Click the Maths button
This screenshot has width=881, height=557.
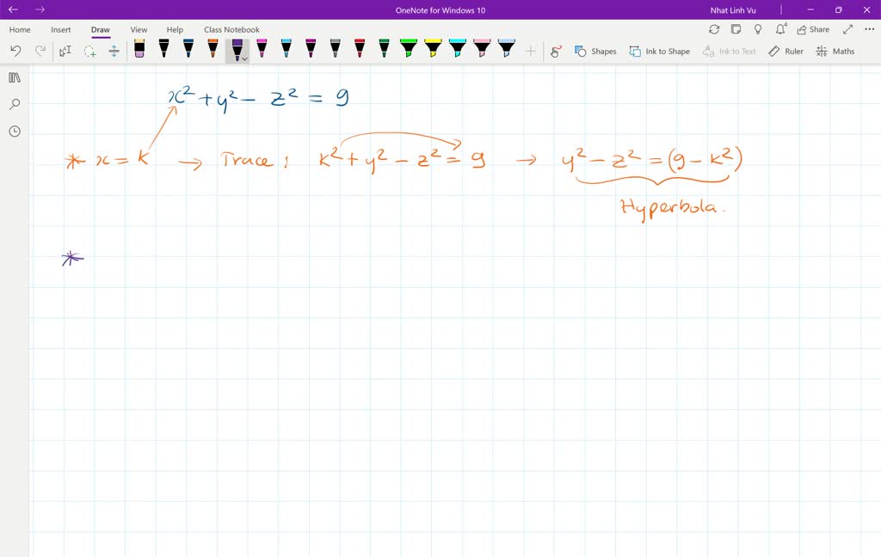[835, 52]
